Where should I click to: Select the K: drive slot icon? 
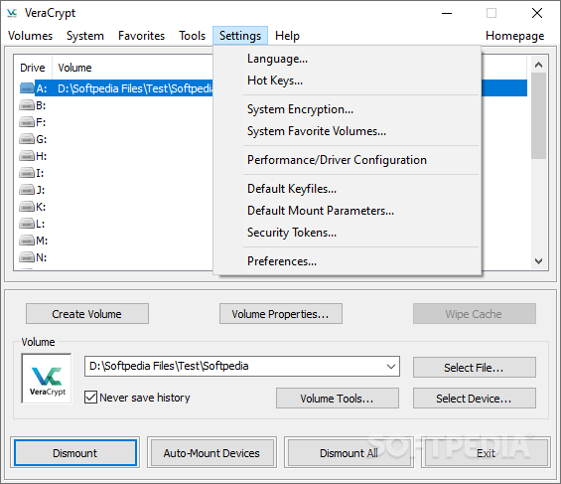(27, 207)
